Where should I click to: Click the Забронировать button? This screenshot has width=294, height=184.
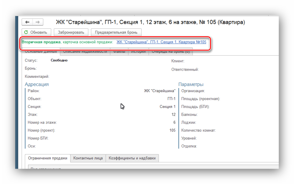[x=71, y=32]
